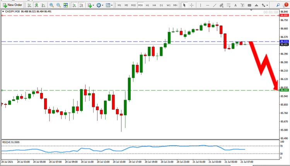Open the arrows dropdown menu

(267, 5)
